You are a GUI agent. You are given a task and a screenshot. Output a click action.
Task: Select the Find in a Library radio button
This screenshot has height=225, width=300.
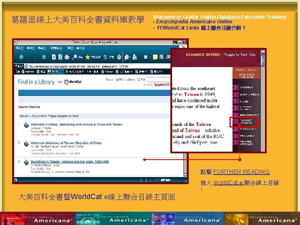[117, 80]
